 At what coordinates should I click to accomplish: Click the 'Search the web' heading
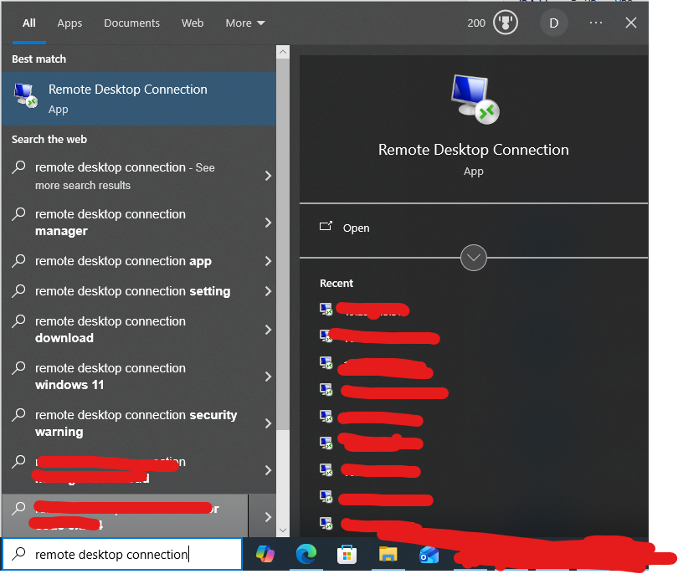pos(49,139)
